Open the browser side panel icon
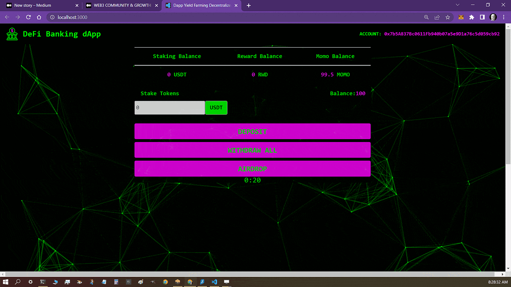 click(482, 17)
